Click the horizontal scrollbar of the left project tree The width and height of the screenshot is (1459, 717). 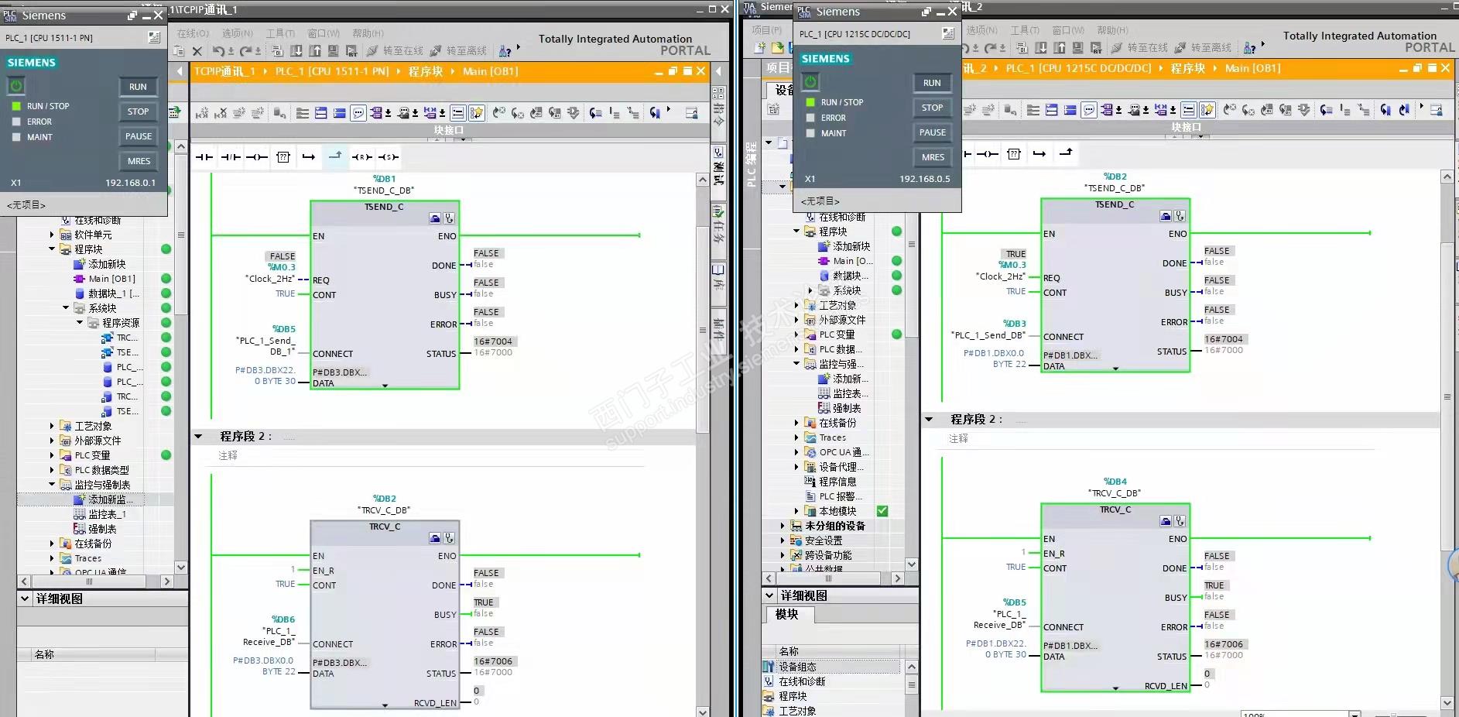pyautogui.click(x=89, y=581)
